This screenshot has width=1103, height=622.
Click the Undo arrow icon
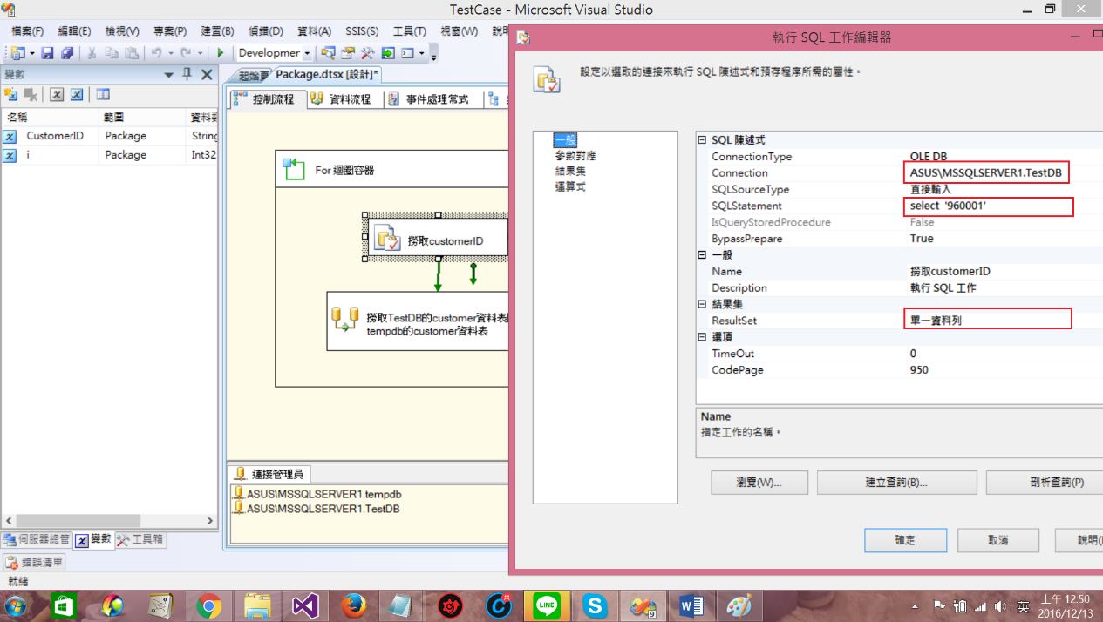(156, 53)
